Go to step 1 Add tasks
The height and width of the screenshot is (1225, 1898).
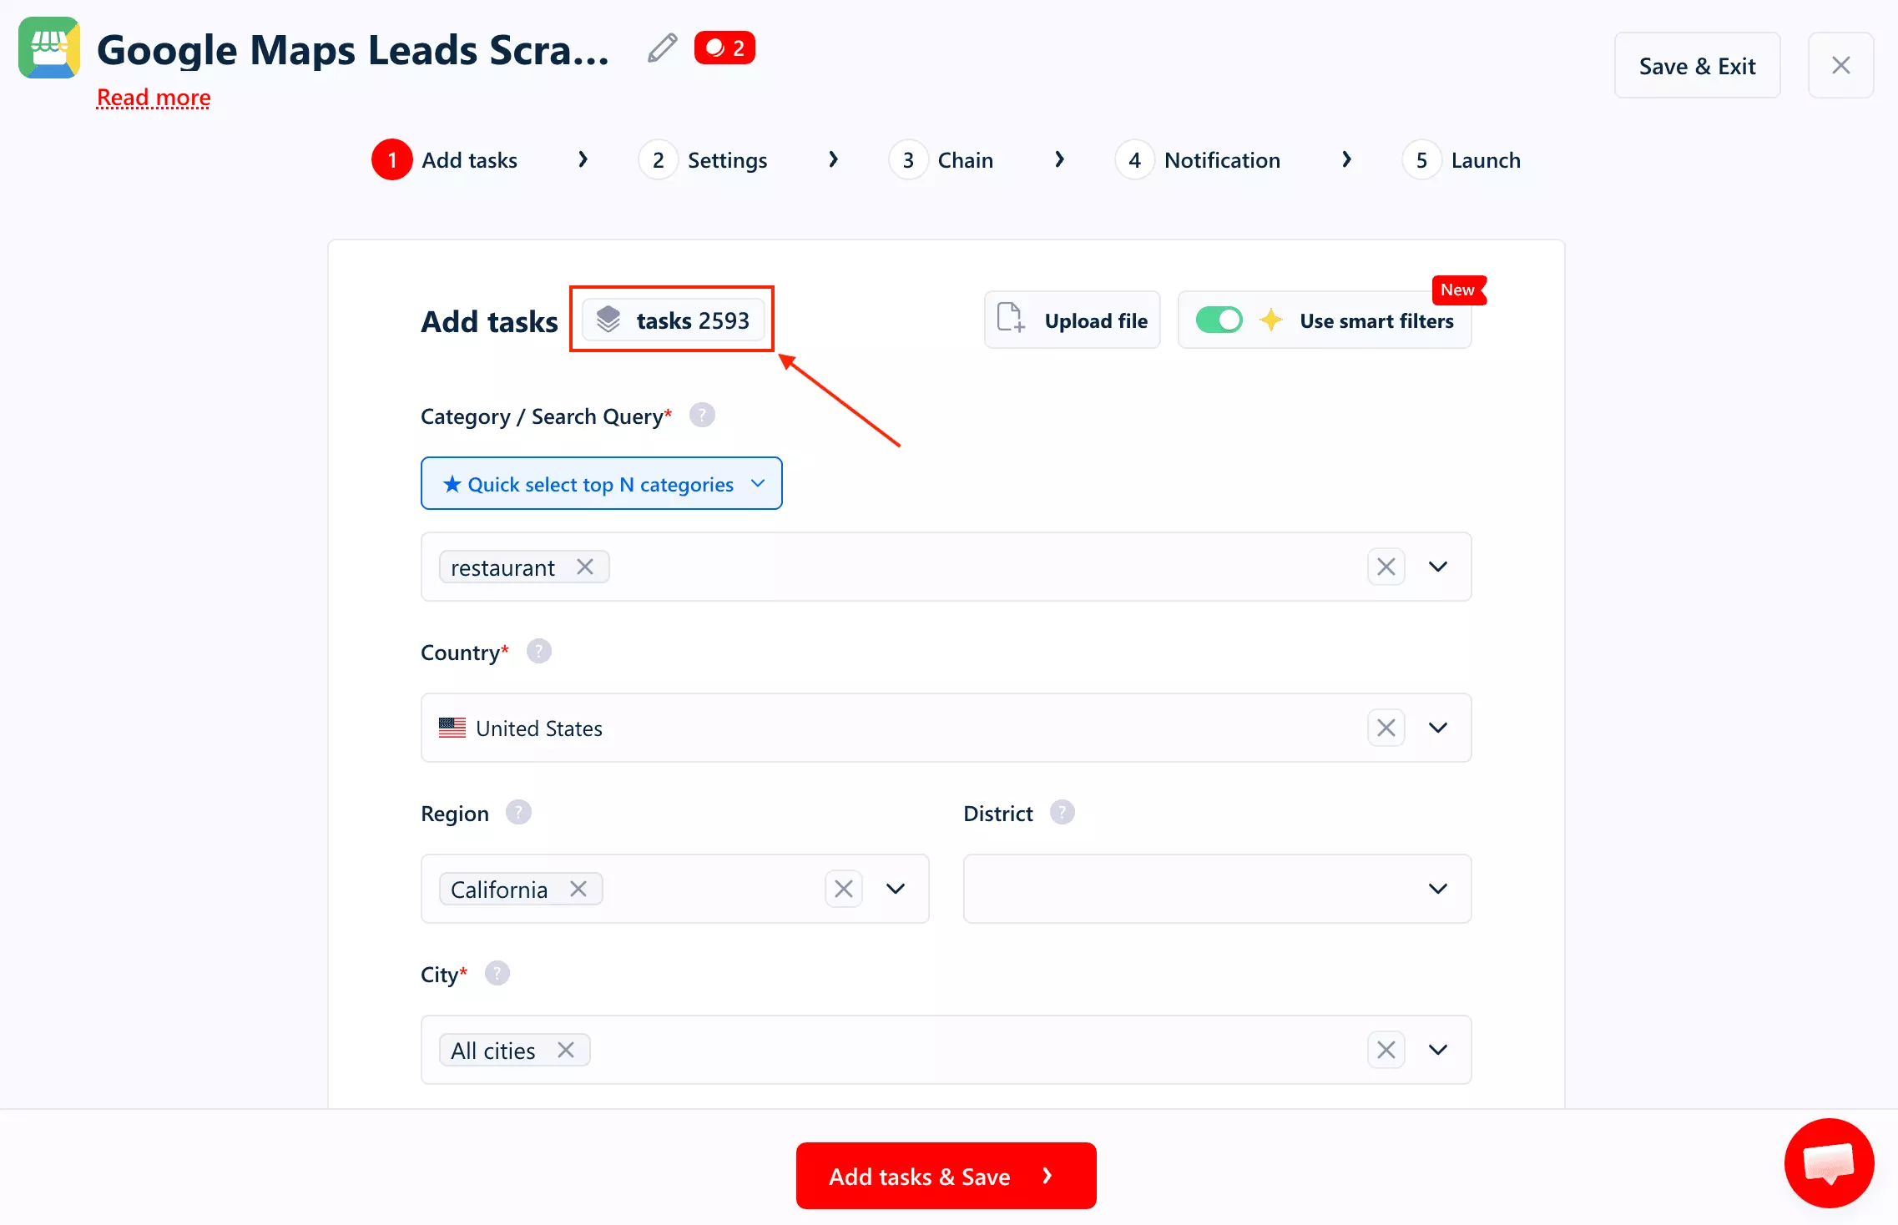(x=445, y=159)
